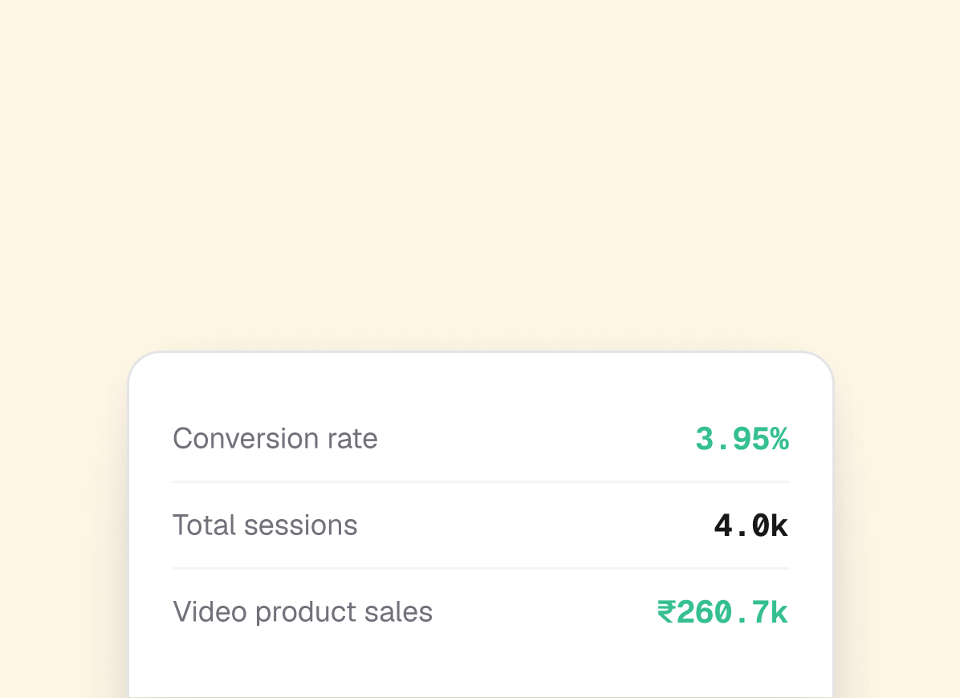Click empty card space above Conversion rate
The height and width of the screenshot is (698, 960).
(481, 388)
